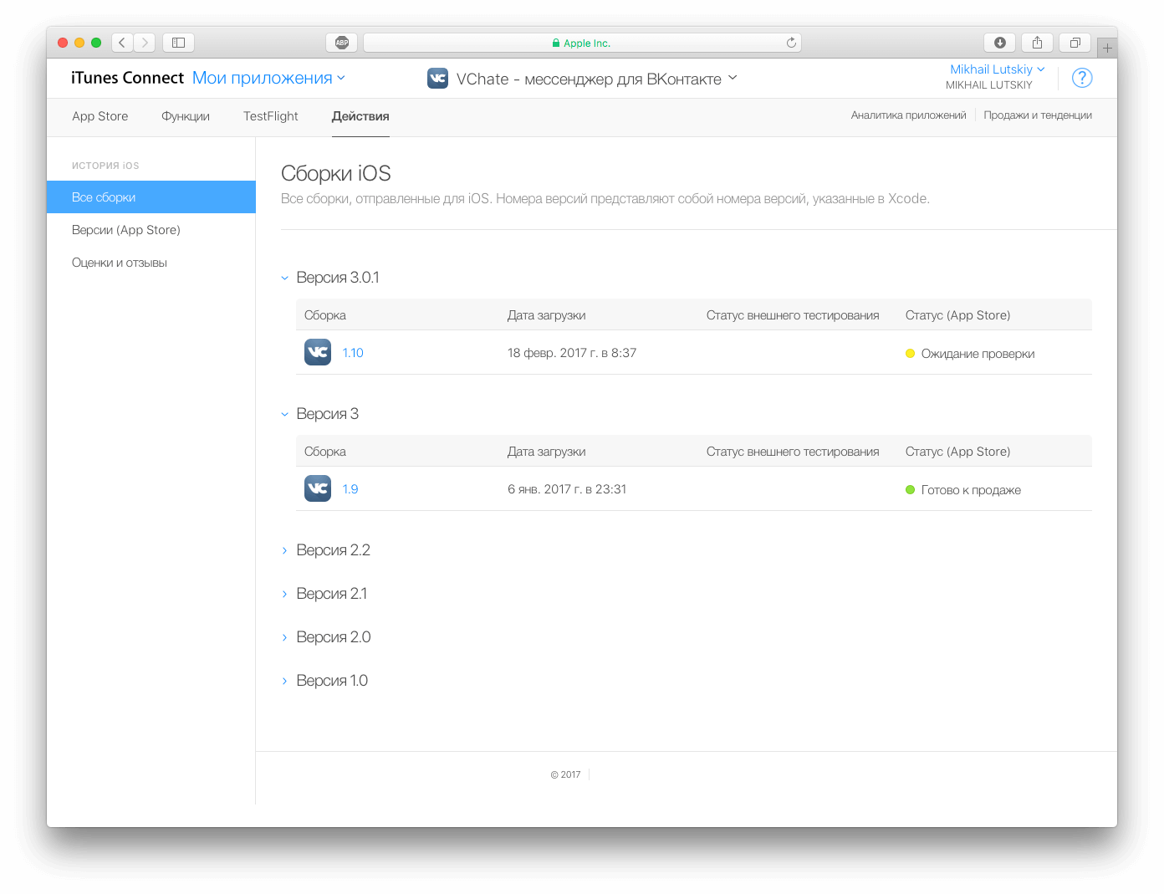Click the © 2017 footer text
Image resolution: width=1164 pixels, height=894 pixels.
(x=565, y=774)
